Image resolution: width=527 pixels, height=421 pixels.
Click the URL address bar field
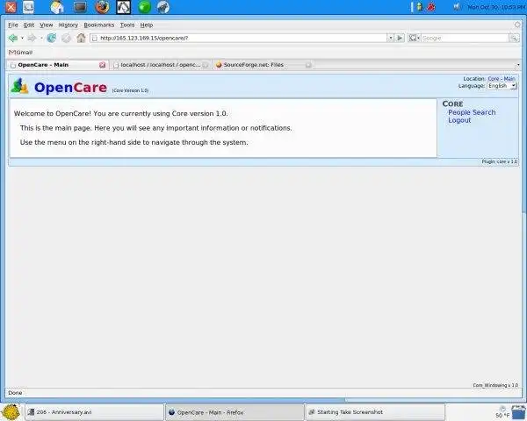tap(239, 38)
